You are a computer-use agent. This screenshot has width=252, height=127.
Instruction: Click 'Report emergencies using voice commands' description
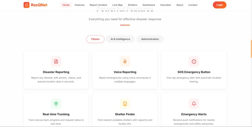[x=125, y=79]
